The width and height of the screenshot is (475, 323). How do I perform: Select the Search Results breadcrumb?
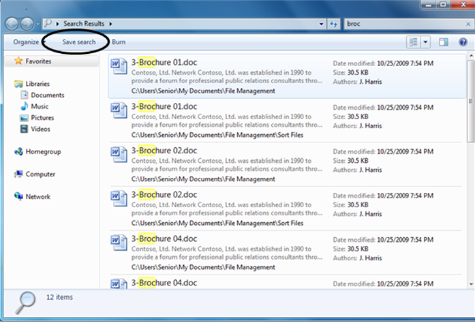click(x=84, y=24)
